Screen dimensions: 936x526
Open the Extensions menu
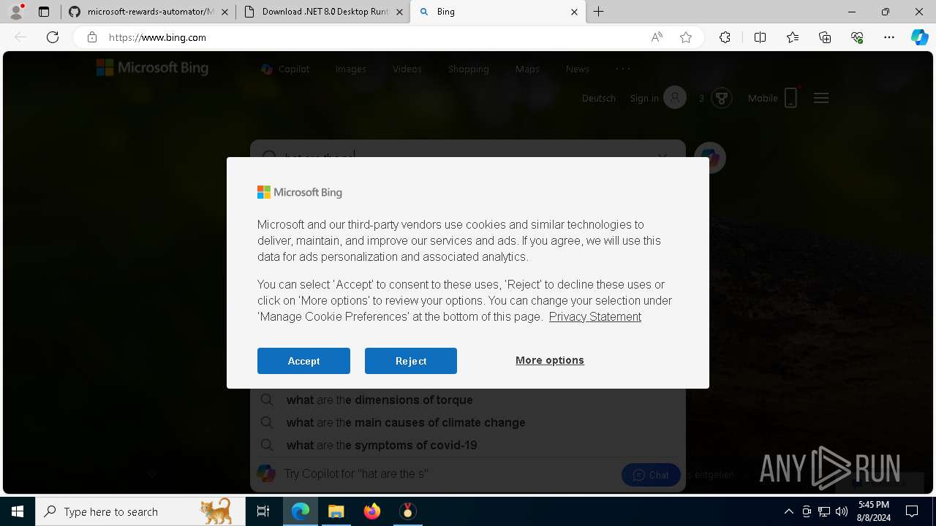tap(725, 37)
